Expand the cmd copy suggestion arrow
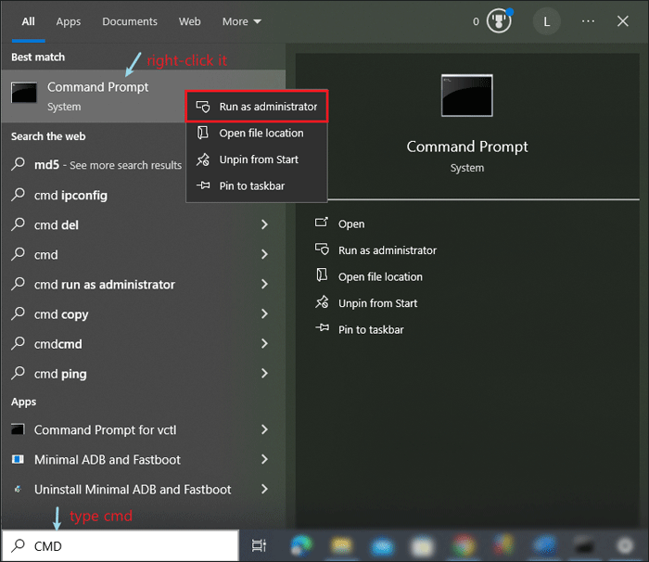The image size is (649, 562). [264, 314]
